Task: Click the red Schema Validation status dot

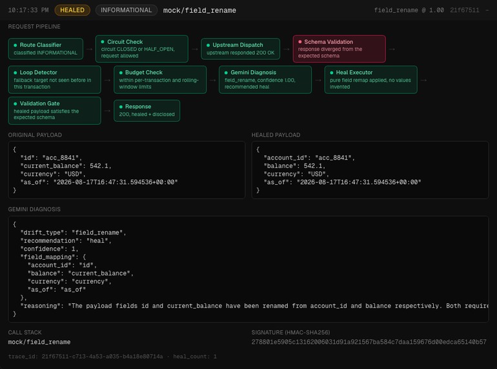Action: point(300,42)
